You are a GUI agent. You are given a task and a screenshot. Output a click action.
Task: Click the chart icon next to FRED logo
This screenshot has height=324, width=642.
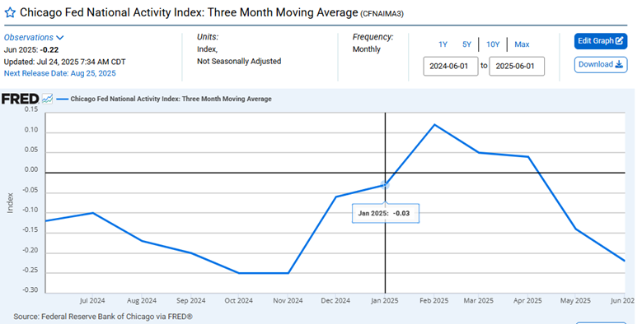pyautogui.click(x=48, y=99)
